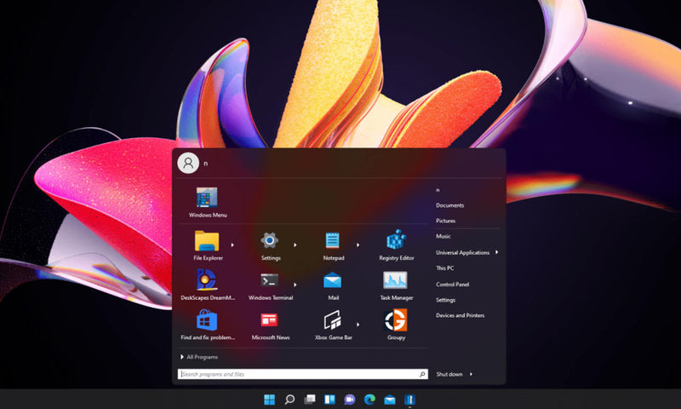Click the Shut down button
Viewport: 681px width, 409px height.
[x=449, y=374]
